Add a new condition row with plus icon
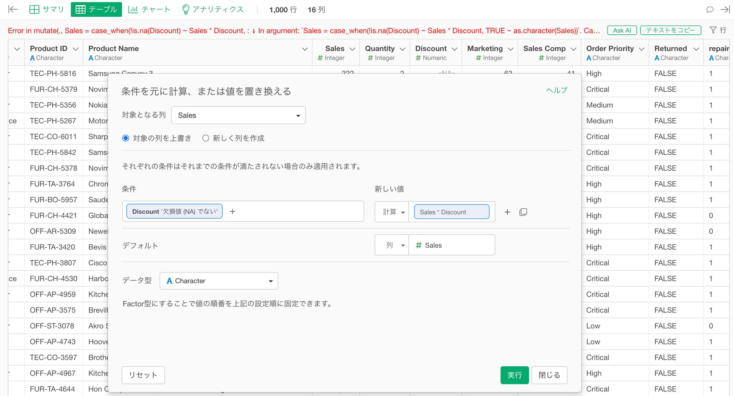Screen dimensions: 734x396 (507, 212)
